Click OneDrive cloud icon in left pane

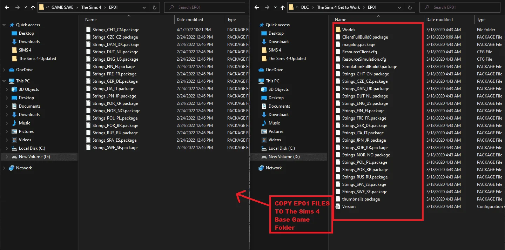pos(12,70)
